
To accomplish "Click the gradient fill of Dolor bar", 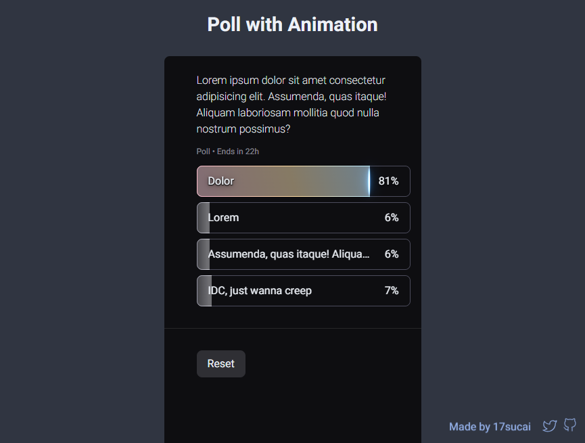I will tap(283, 181).
